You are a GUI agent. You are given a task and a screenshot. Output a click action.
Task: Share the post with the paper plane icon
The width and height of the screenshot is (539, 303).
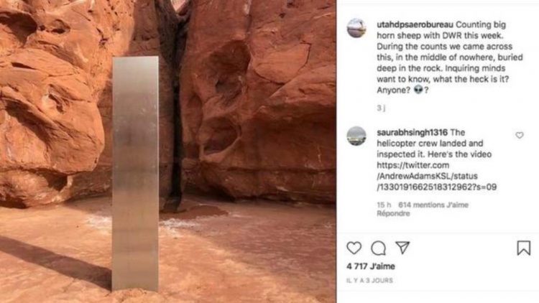[402, 248]
